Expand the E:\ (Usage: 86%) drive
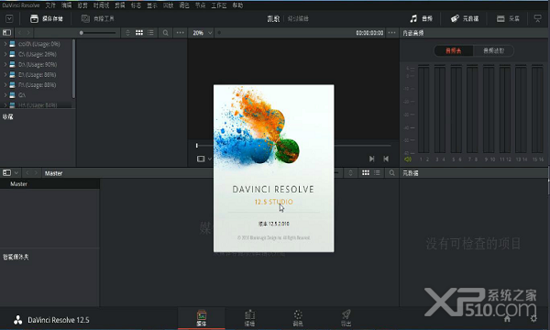Viewport: 550px width, 330px height. point(5,74)
